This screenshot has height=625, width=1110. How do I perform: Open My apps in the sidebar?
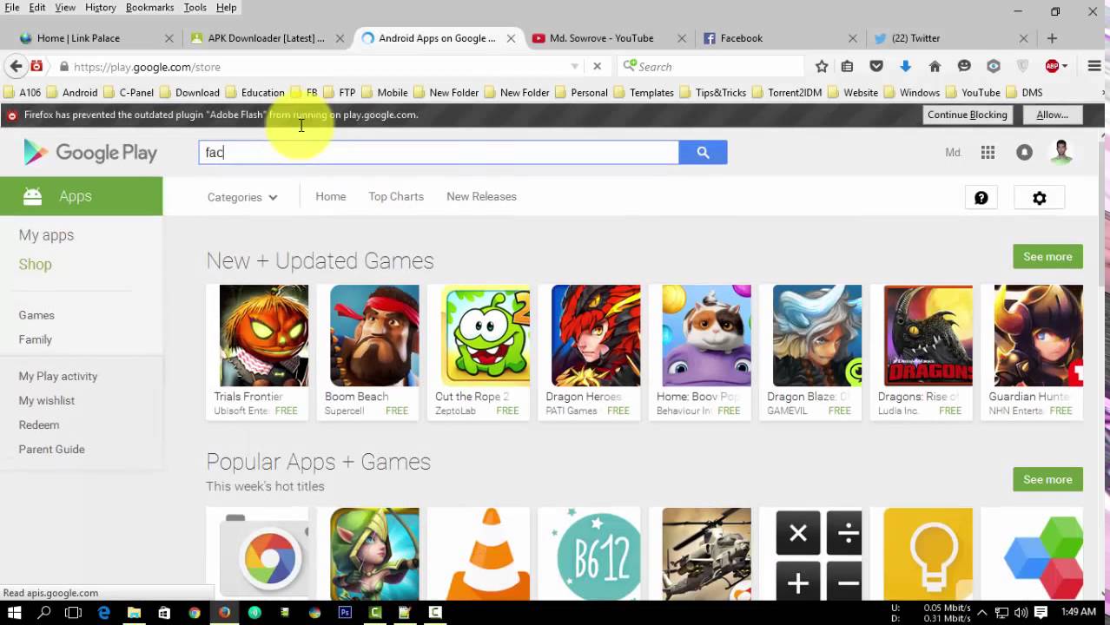coord(46,235)
